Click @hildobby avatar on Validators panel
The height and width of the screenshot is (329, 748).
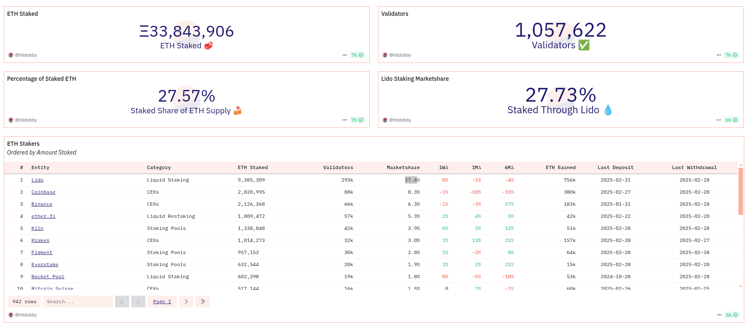[385, 55]
